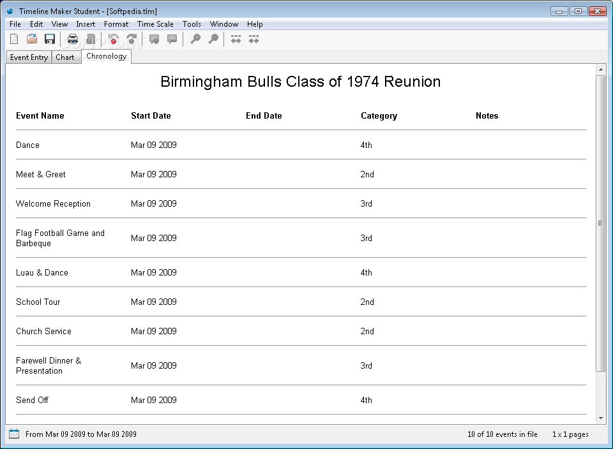The width and height of the screenshot is (613, 449).
Task: Click the Category column header
Action: tap(379, 115)
